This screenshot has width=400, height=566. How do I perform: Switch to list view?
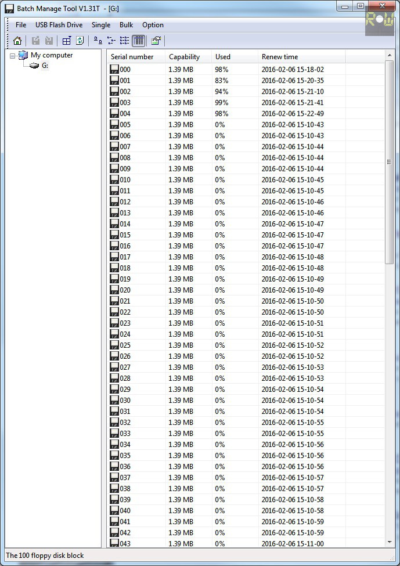point(125,41)
